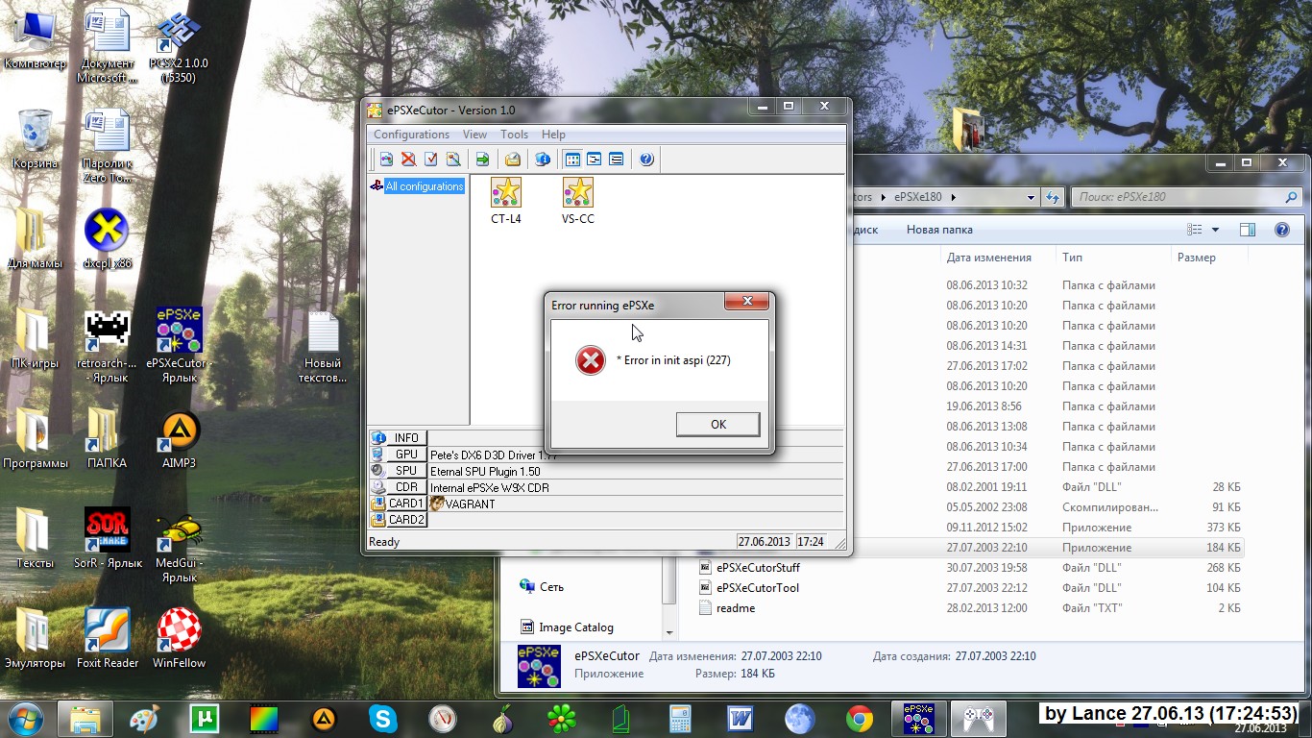Click the checkmark edit configuration toolbar icon
The height and width of the screenshot is (738, 1312).
click(x=431, y=160)
